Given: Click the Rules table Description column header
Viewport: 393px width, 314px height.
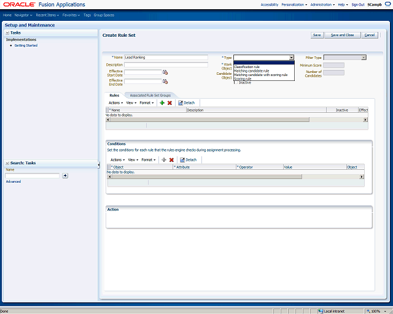Looking at the screenshot, I should click(256, 110).
